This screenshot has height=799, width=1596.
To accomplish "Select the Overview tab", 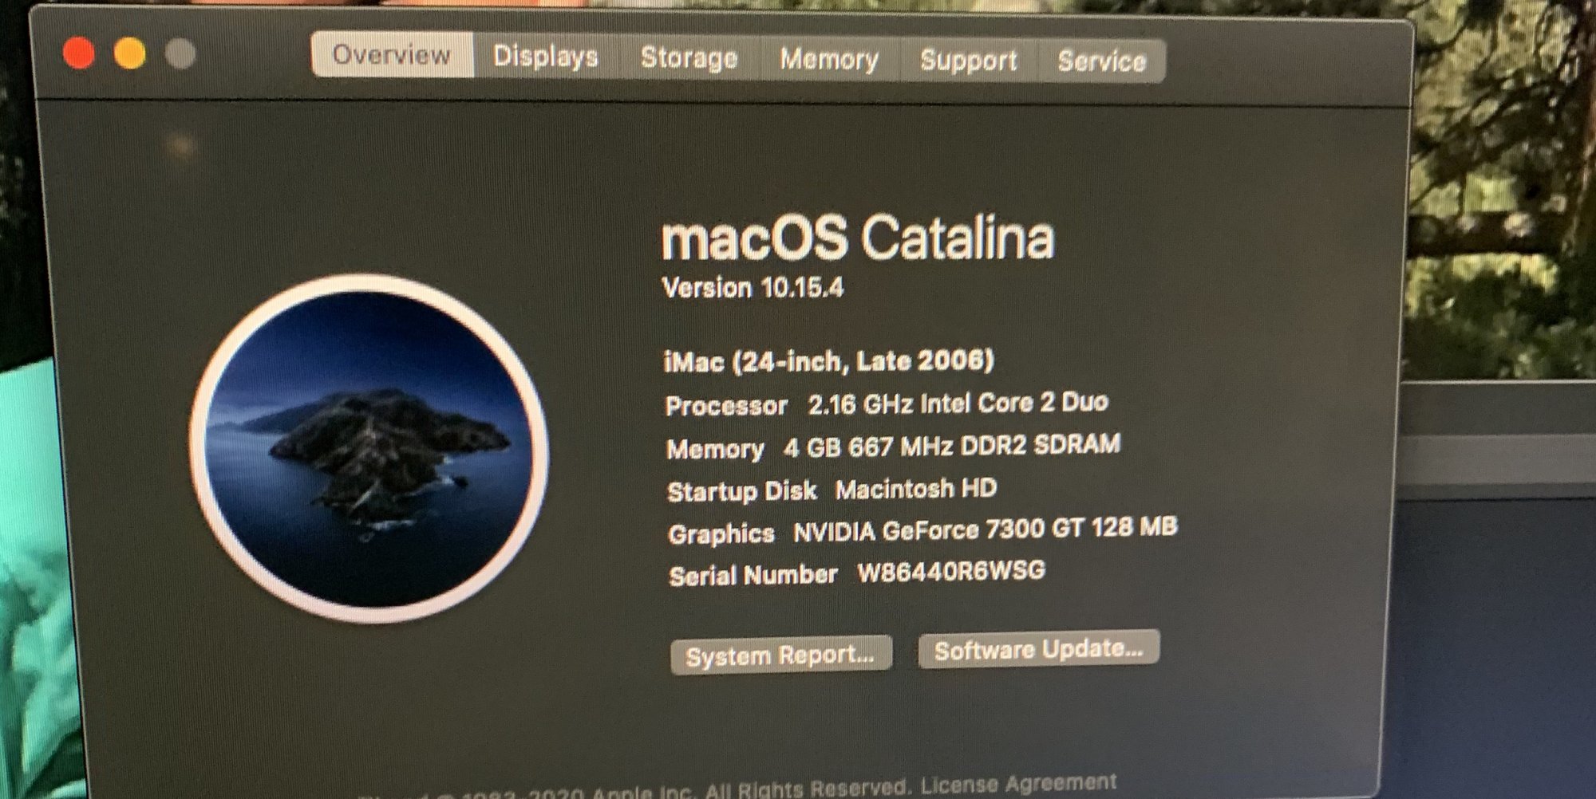I will 392,54.
